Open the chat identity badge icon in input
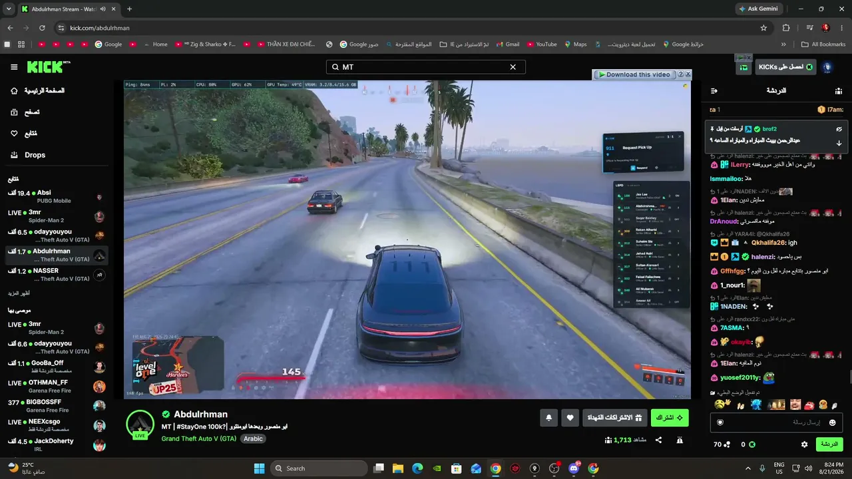 pyautogui.click(x=720, y=422)
